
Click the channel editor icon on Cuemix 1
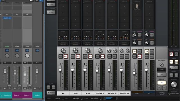17,50
